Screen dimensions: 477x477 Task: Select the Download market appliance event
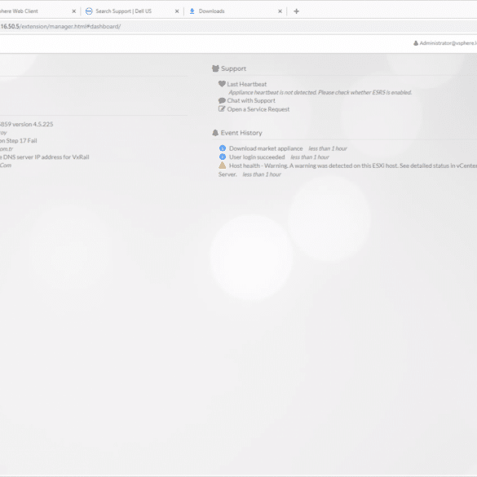(266, 148)
